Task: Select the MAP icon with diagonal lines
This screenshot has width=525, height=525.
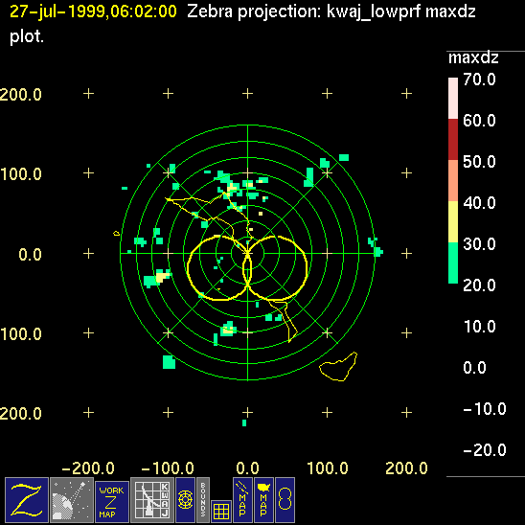Action: 242,500
